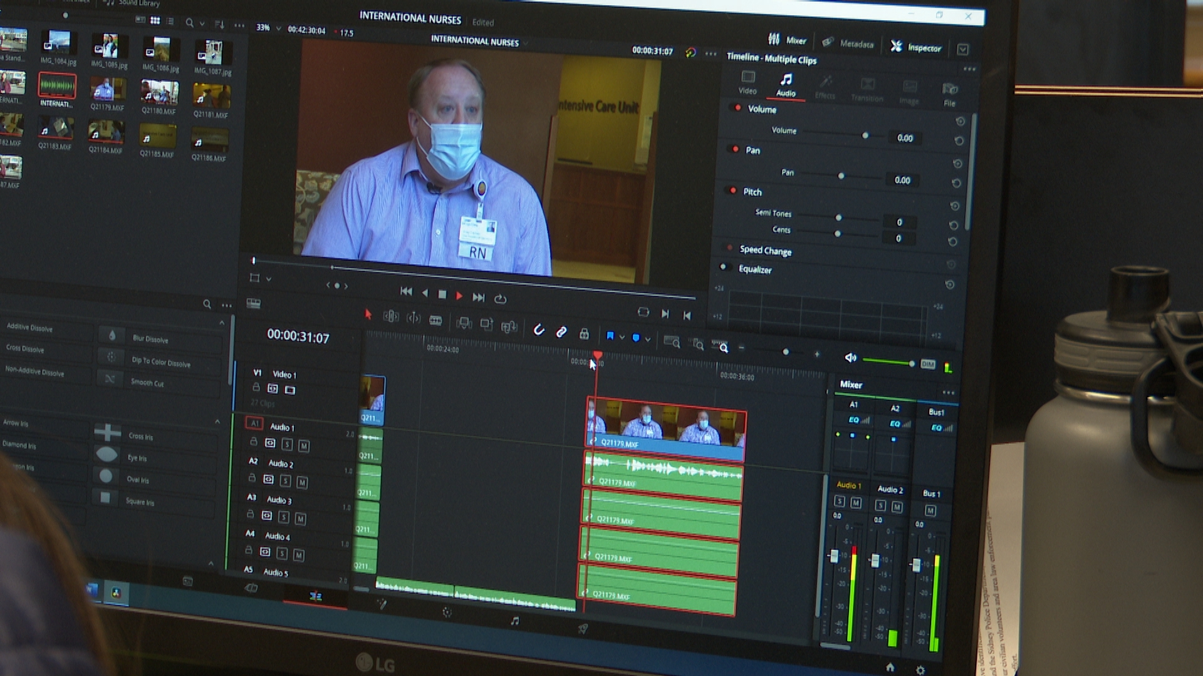This screenshot has height=676, width=1203.
Task: Mute the Audio 1 track
Action: pos(304,446)
